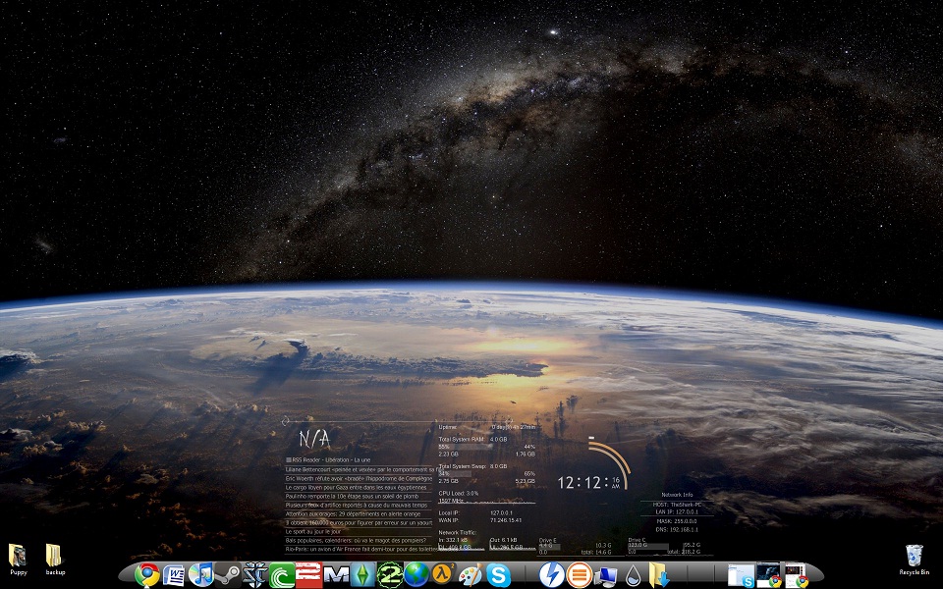The image size is (943, 589).
Task: Click the Network Info widget title
Action: [677, 495]
